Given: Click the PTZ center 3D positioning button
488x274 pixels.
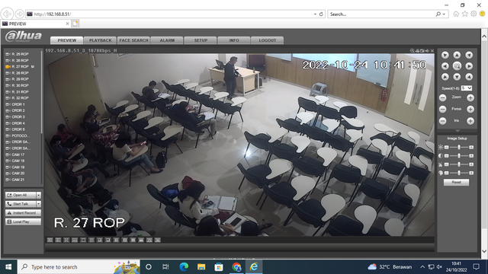Looking at the screenshot, I should click(457, 66).
